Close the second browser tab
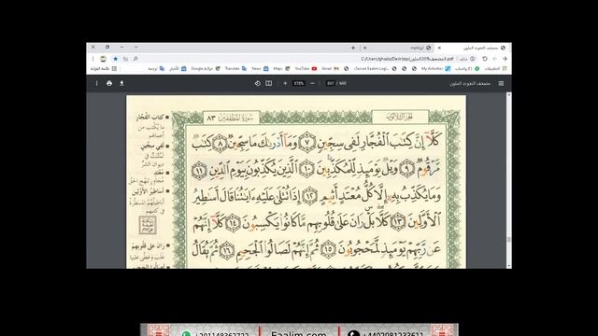 [x=365, y=48]
